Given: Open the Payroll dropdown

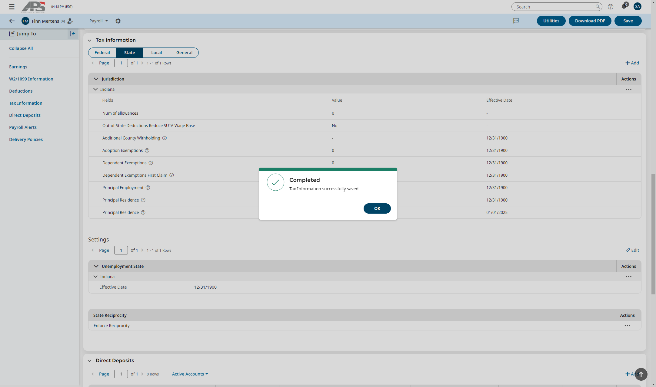Looking at the screenshot, I should click(98, 21).
